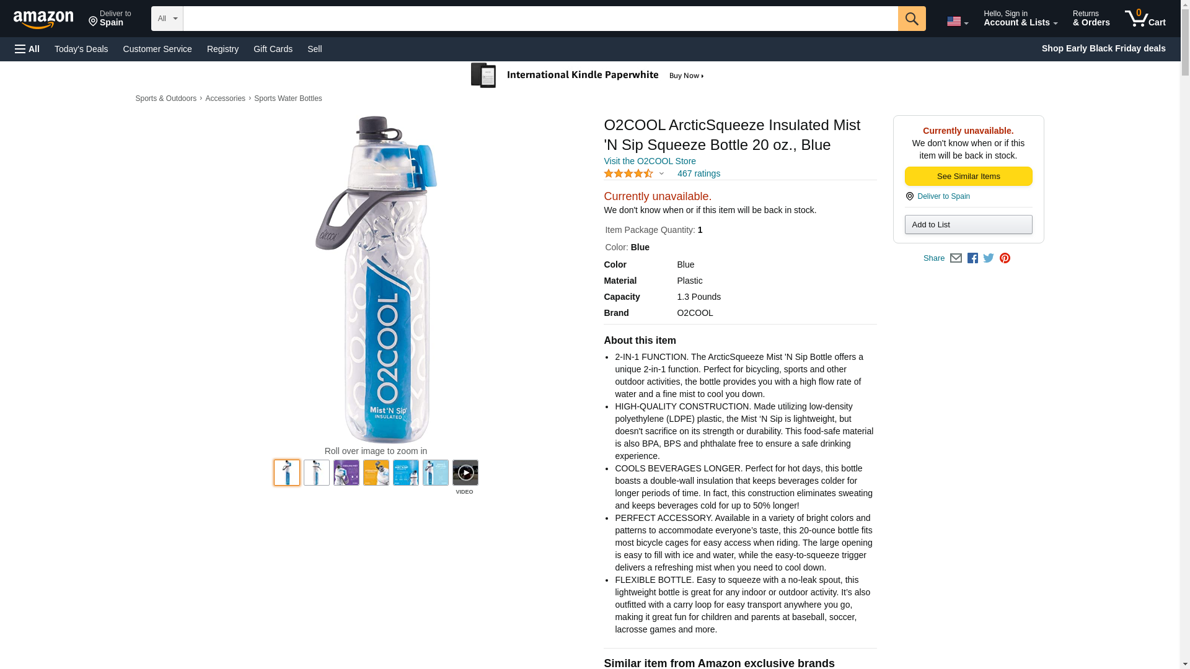Click the search magnifier button
Image resolution: width=1190 pixels, height=669 pixels.
[x=912, y=19]
